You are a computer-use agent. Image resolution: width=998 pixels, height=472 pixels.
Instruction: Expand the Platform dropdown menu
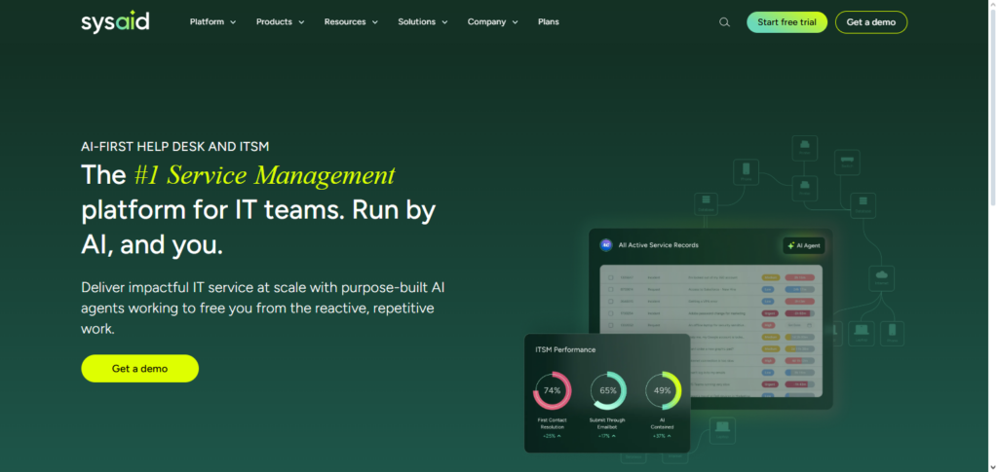(212, 22)
